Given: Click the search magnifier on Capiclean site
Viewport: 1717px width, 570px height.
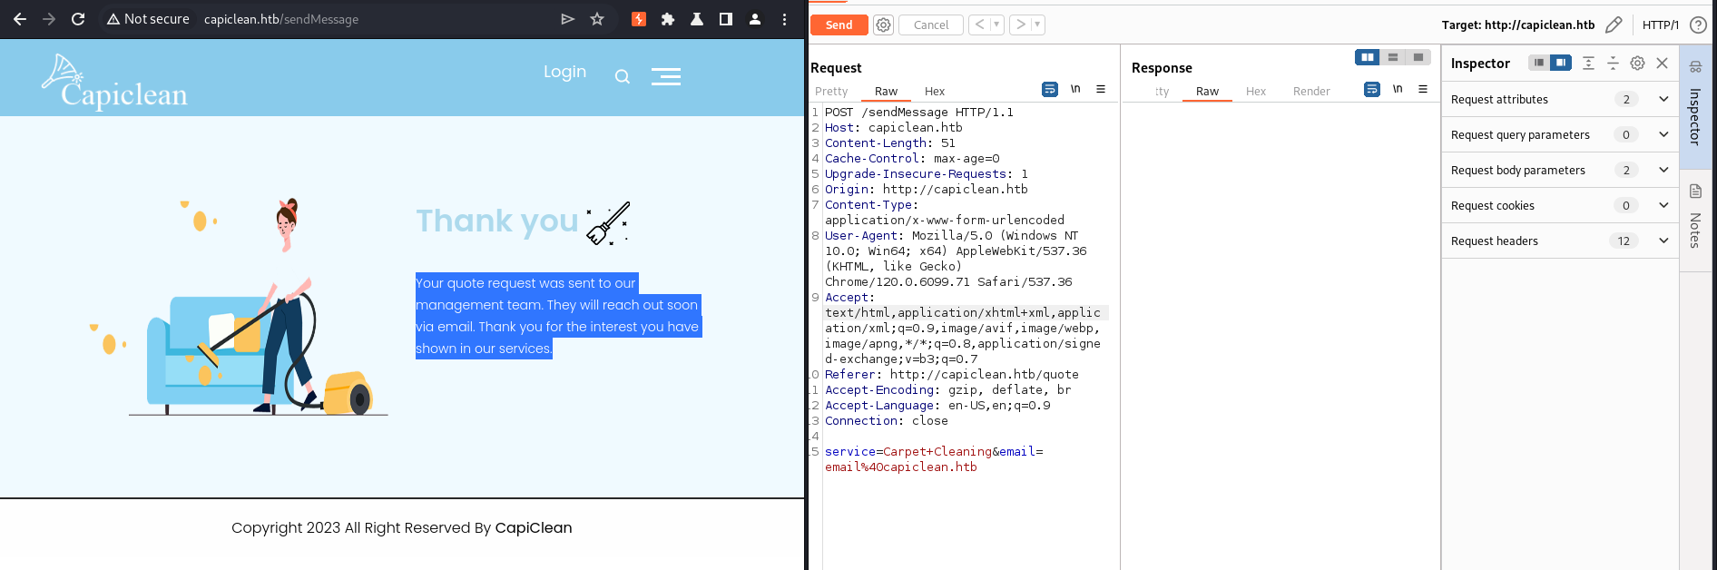Looking at the screenshot, I should (x=622, y=77).
